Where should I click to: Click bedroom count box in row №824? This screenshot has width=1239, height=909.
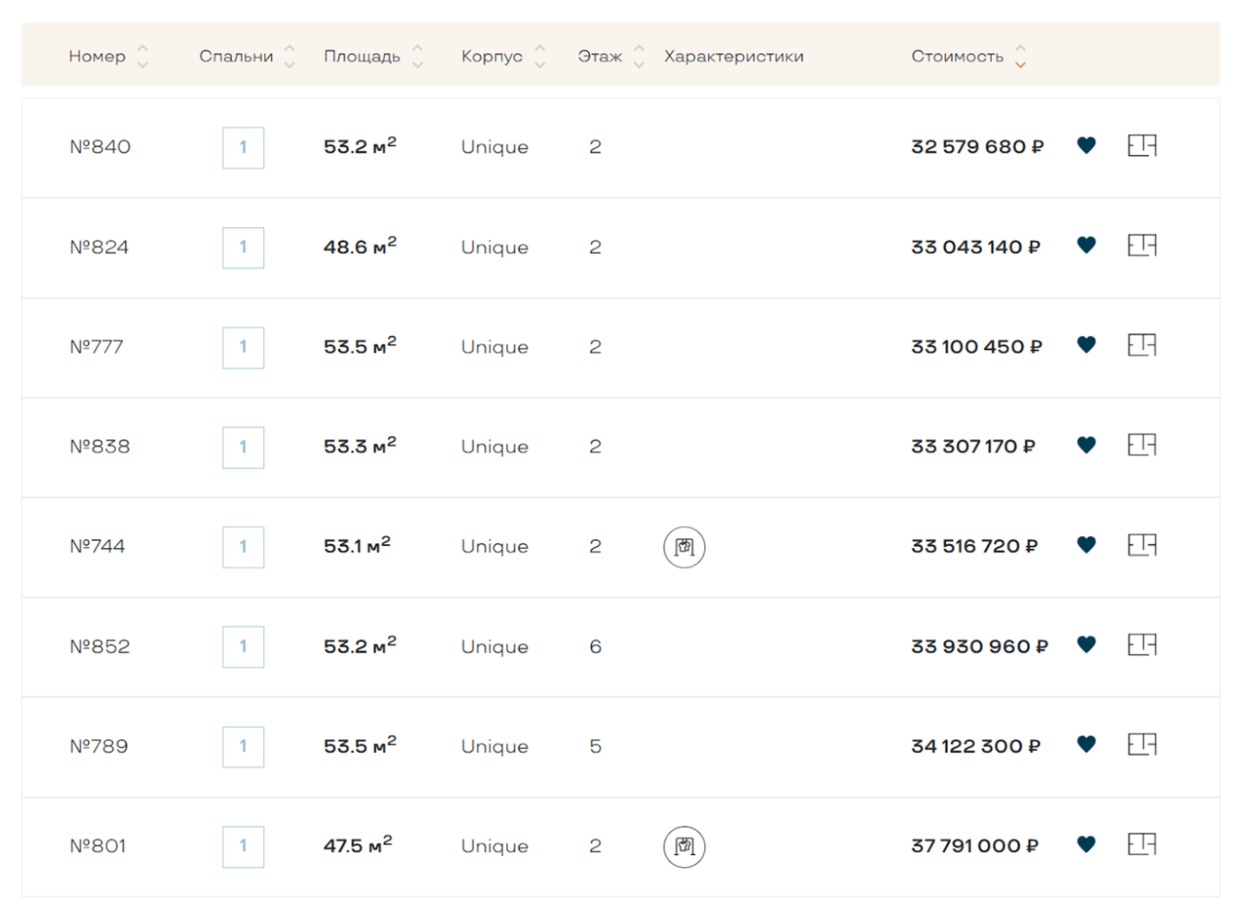[243, 247]
